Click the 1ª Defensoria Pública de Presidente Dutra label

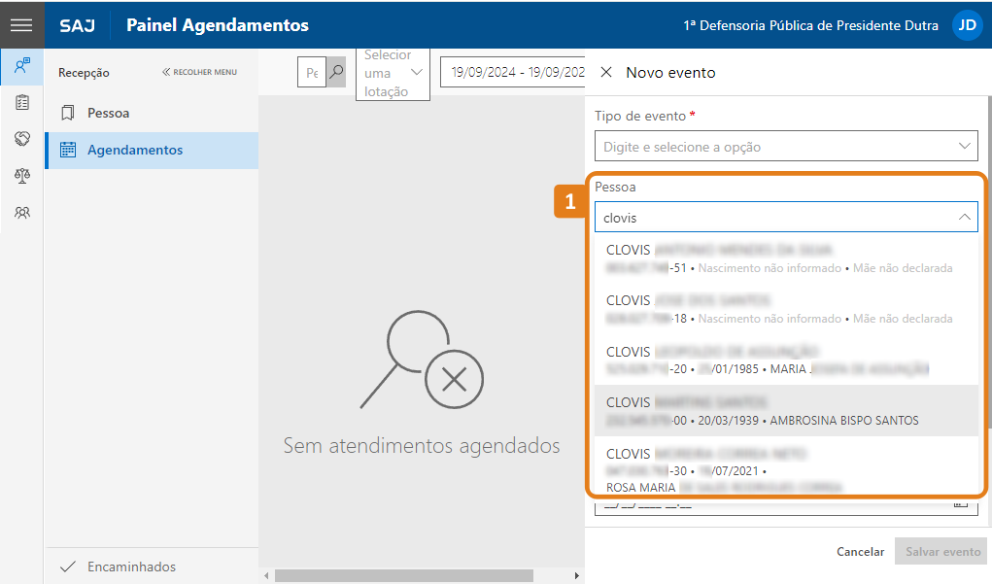click(x=810, y=25)
